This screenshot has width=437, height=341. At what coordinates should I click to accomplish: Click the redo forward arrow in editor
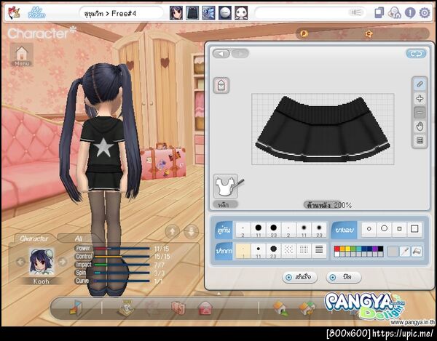point(240,53)
